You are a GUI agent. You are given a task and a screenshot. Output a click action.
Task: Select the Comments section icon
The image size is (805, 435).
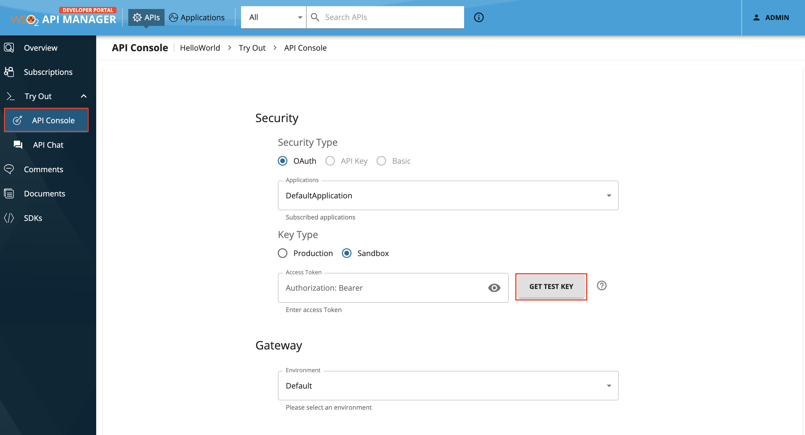pyautogui.click(x=9, y=169)
